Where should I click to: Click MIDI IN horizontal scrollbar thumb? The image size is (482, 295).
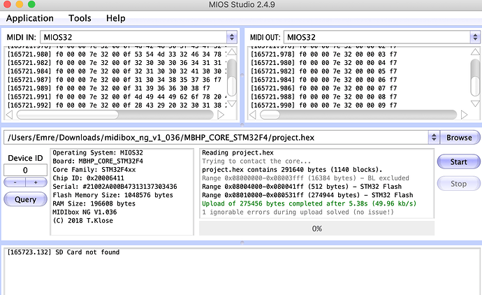point(68,115)
